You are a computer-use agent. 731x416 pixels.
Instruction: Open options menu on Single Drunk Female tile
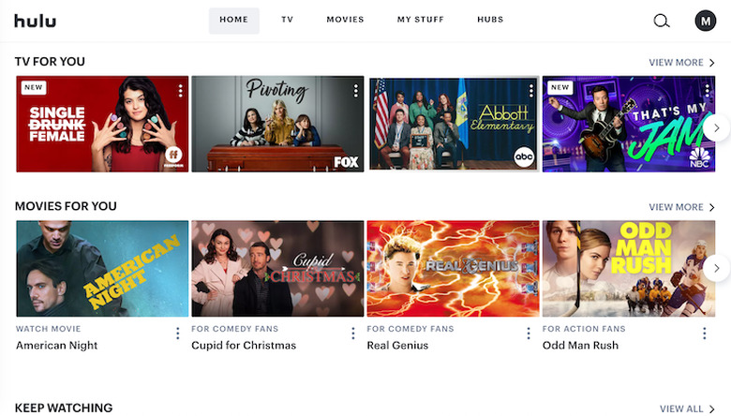coord(181,91)
